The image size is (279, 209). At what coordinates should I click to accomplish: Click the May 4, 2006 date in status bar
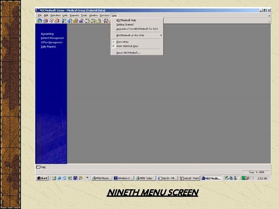pos(257,172)
